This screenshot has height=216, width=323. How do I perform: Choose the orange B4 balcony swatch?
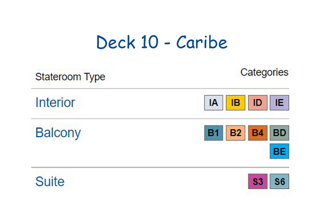pos(257,133)
